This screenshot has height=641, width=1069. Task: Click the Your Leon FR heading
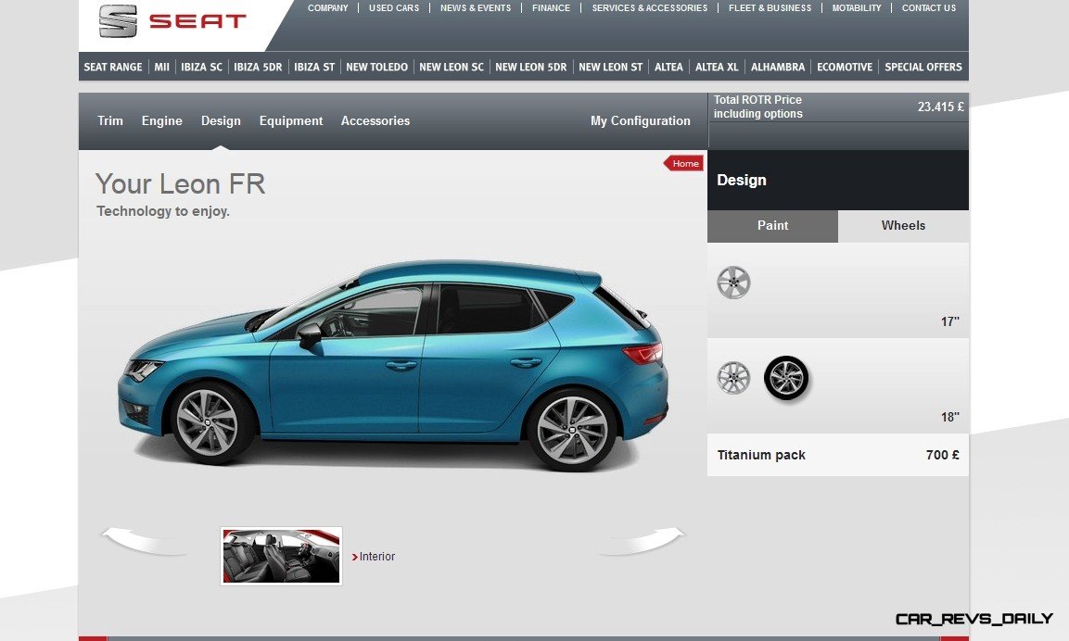[181, 184]
